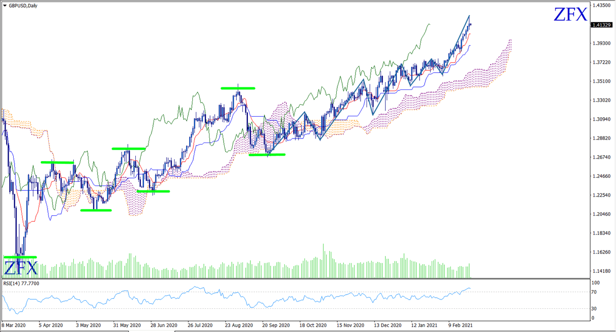Viewport: 616px width, 332px height.
Task: Click the 5 Apr 2020 date label
Action: coord(51,325)
